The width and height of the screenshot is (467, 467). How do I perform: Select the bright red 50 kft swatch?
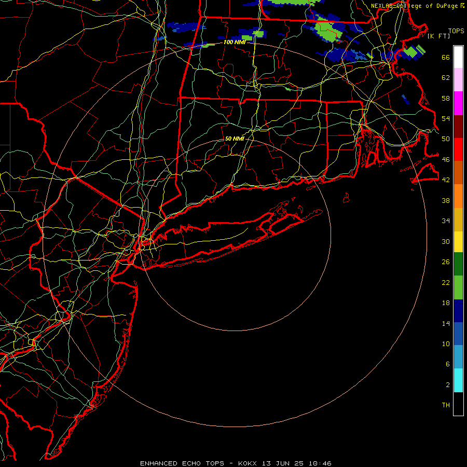pos(458,149)
